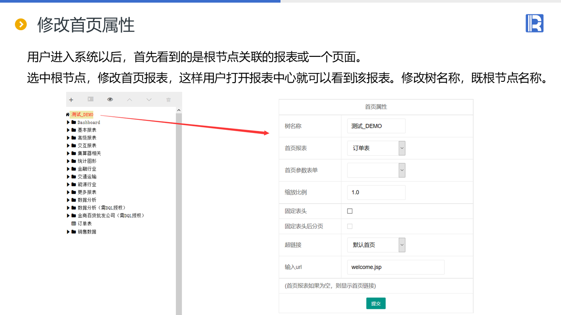Open the empty 首页参数表单 dropdown
Viewport: 561px width, 315px height.
pyautogui.click(x=402, y=170)
